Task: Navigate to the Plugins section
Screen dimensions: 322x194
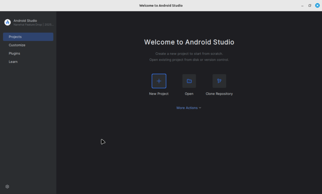Action: click(14, 53)
